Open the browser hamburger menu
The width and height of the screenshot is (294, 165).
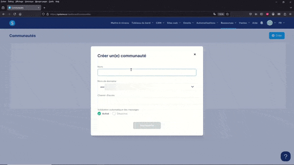coord(290,14)
